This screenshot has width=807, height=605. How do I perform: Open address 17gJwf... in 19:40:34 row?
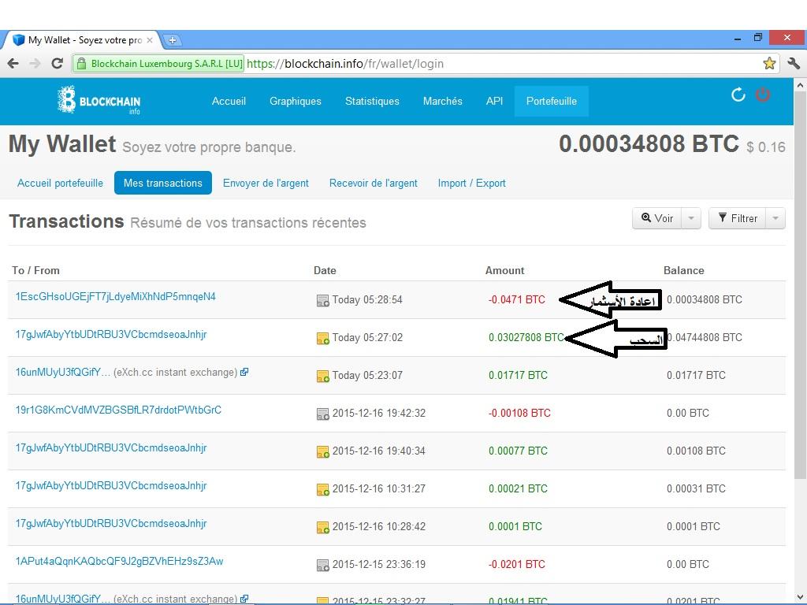(x=110, y=447)
